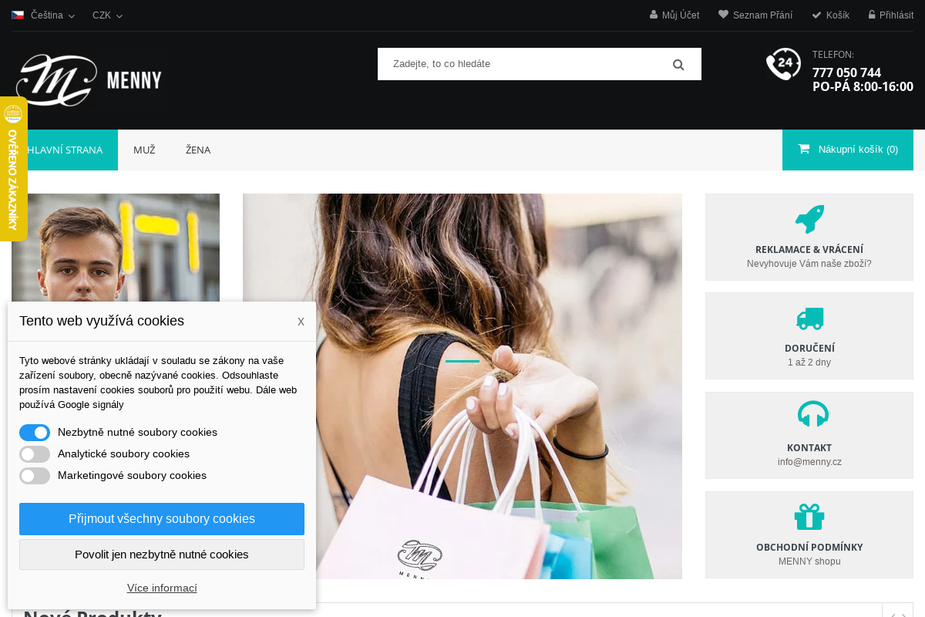Toggle Nezbytně nutné soubory cookies switch
The image size is (925, 617).
coord(35,433)
